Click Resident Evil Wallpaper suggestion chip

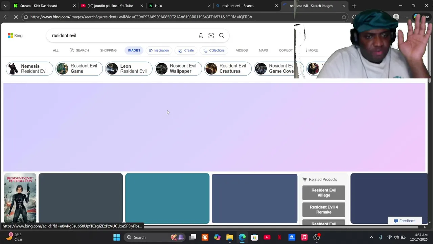tap(178, 69)
